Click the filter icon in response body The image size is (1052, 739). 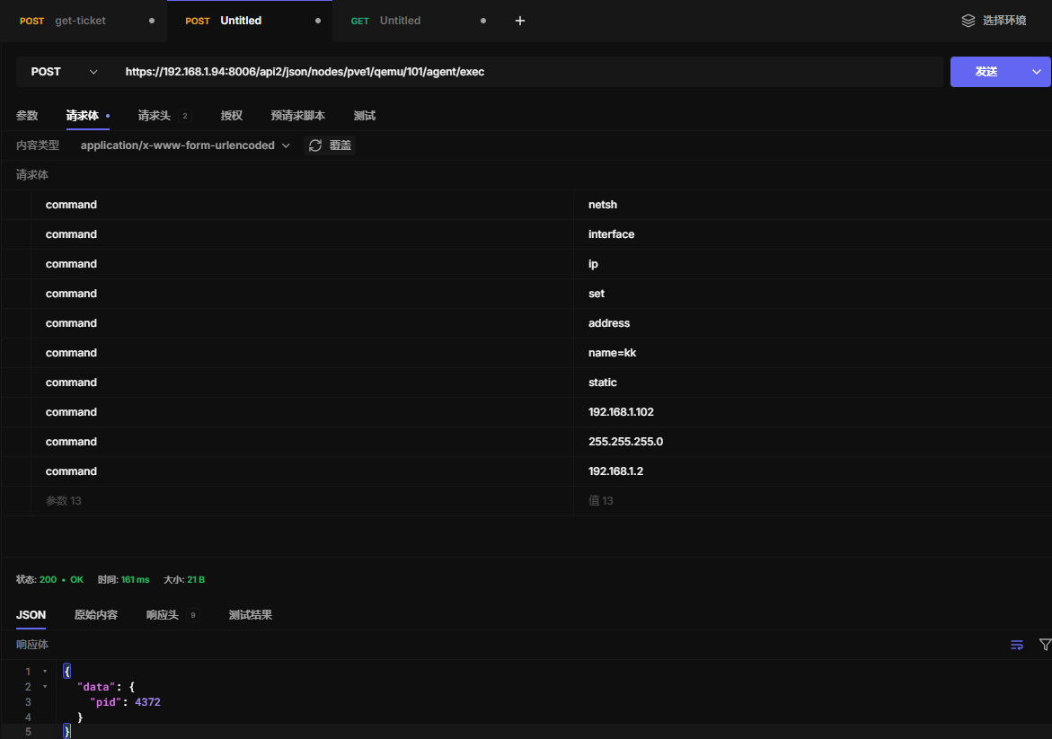(x=1045, y=645)
